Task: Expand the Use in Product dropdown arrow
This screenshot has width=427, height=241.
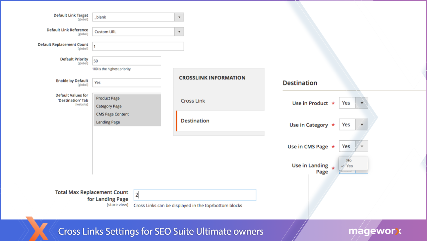Action: point(362,103)
